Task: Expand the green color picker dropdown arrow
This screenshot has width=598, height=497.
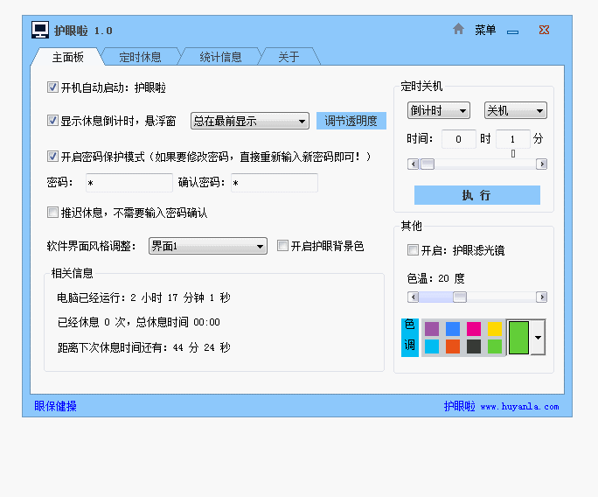Action: coord(538,338)
